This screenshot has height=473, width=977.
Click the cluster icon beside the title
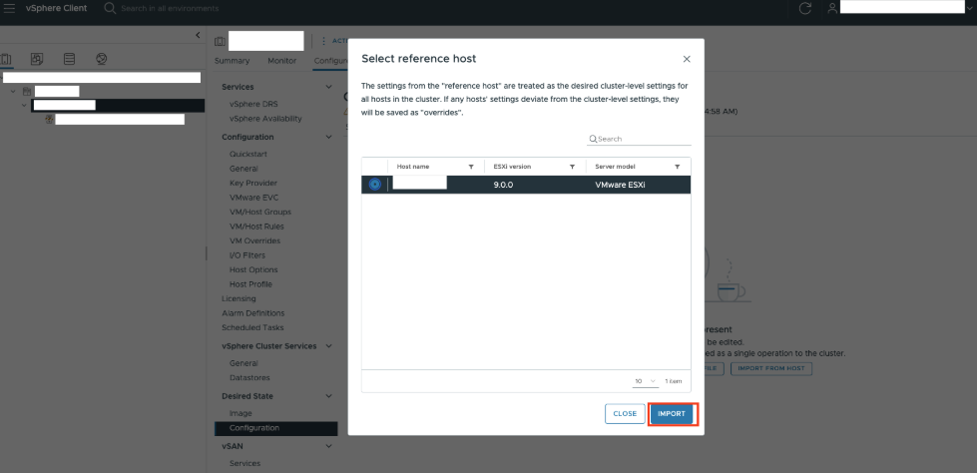(x=220, y=41)
